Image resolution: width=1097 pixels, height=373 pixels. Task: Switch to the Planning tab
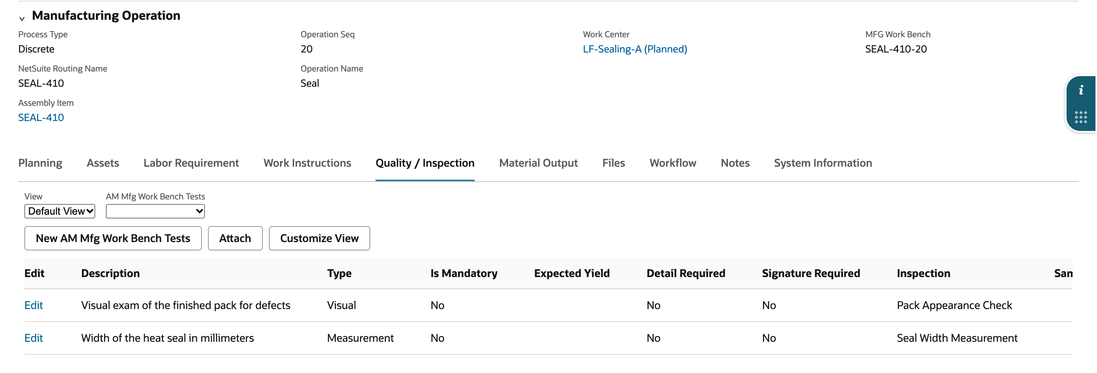click(x=40, y=163)
